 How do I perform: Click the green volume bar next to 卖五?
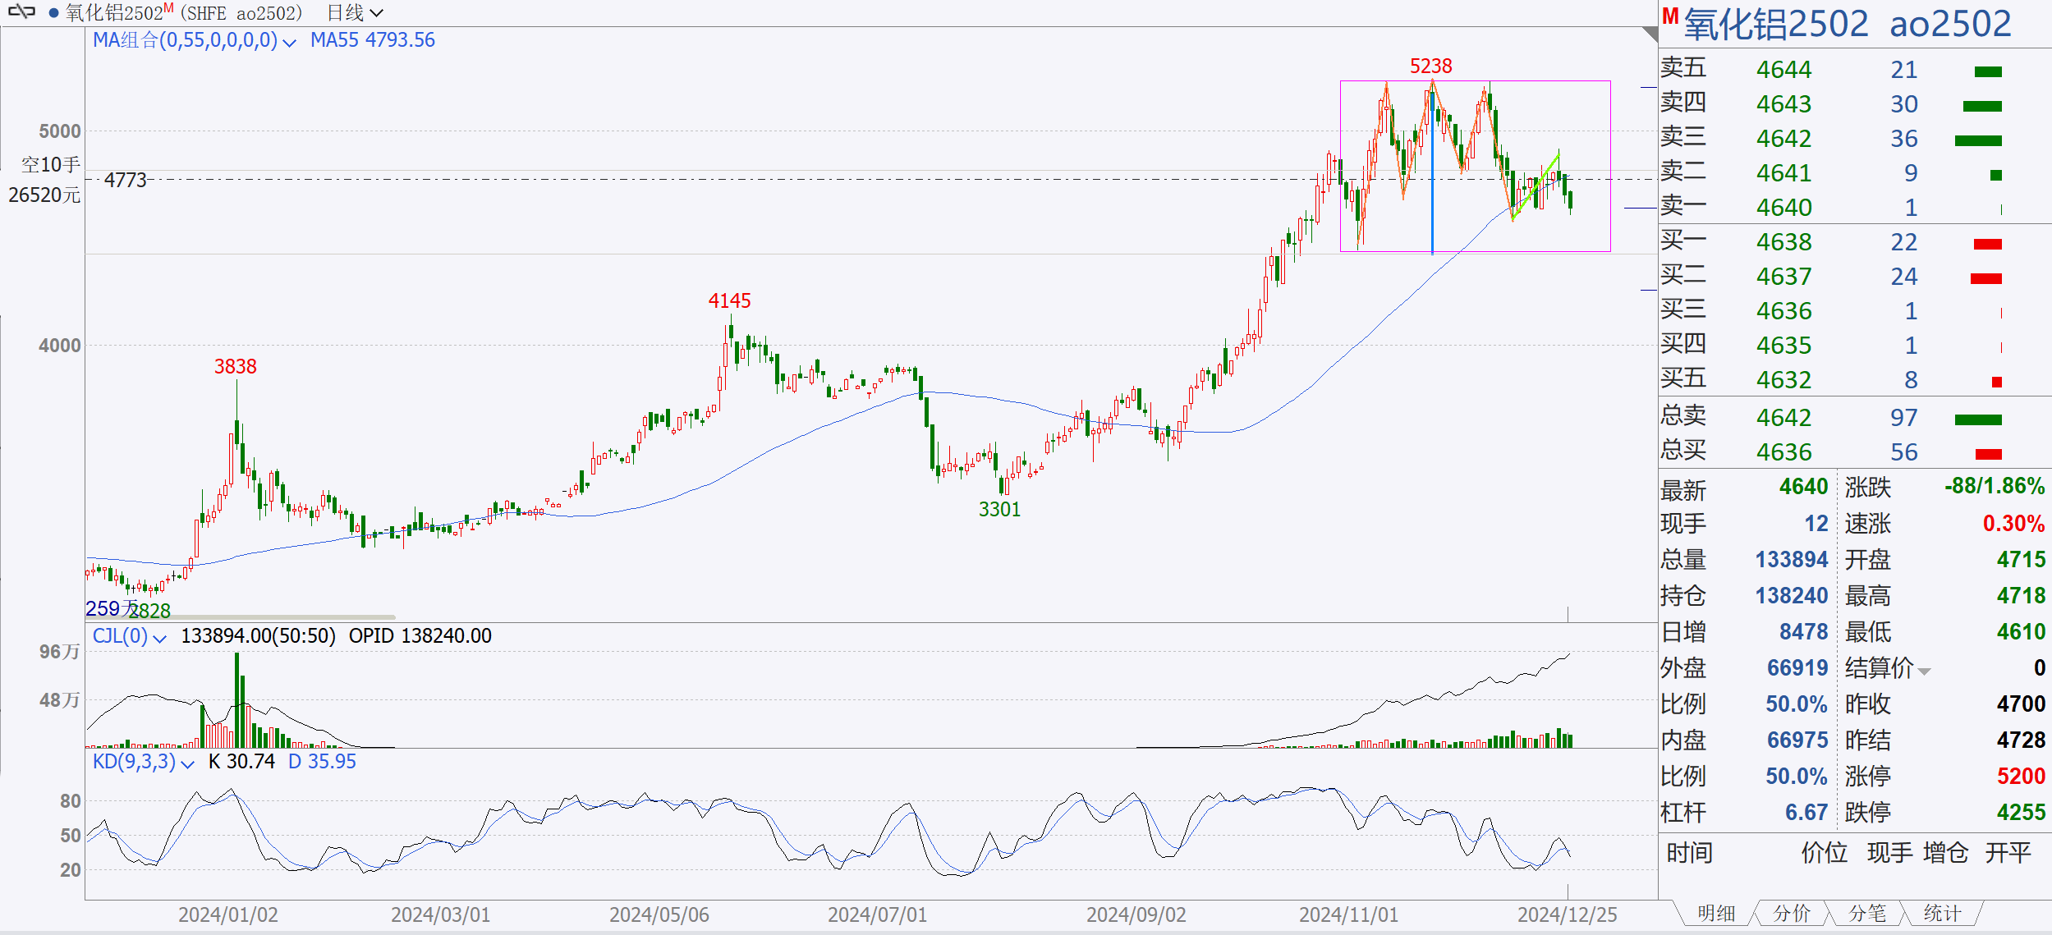(x=1987, y=72)
